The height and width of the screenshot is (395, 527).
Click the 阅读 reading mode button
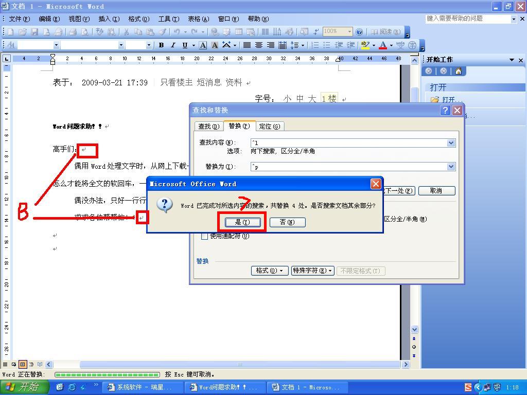coord(385,32)
